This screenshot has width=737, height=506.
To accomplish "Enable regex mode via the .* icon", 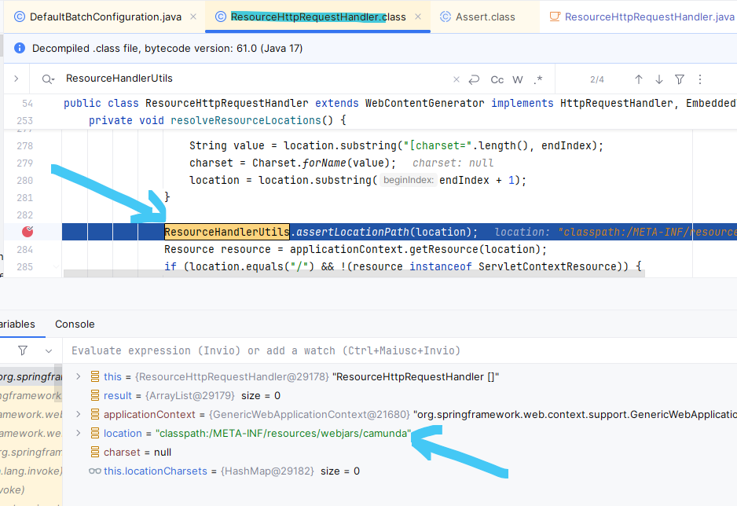I will click(x=538, y=79).
